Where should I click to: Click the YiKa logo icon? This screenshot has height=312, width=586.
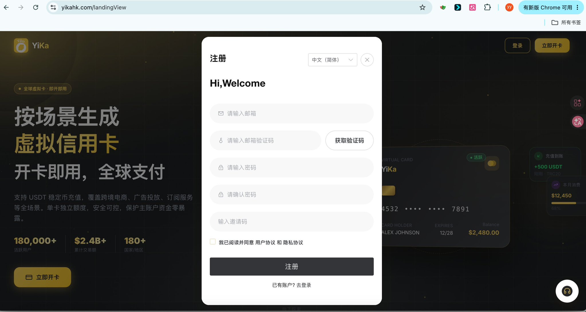pos(21,45)
